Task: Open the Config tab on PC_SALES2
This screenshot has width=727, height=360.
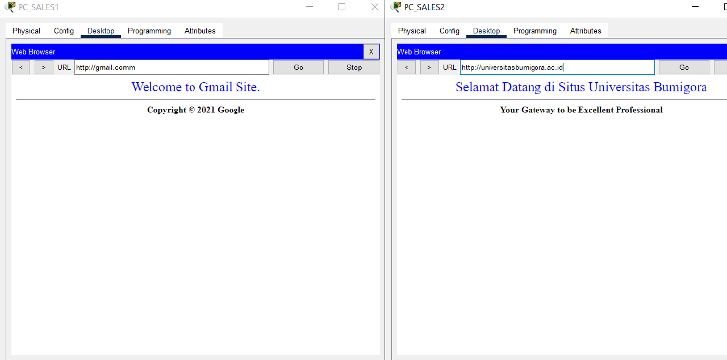Action: pos(449,31)
